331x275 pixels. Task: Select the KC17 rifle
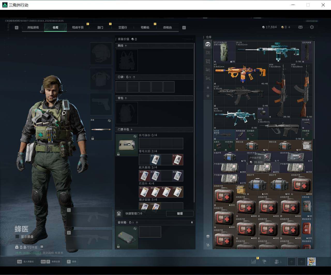point(241,96)
